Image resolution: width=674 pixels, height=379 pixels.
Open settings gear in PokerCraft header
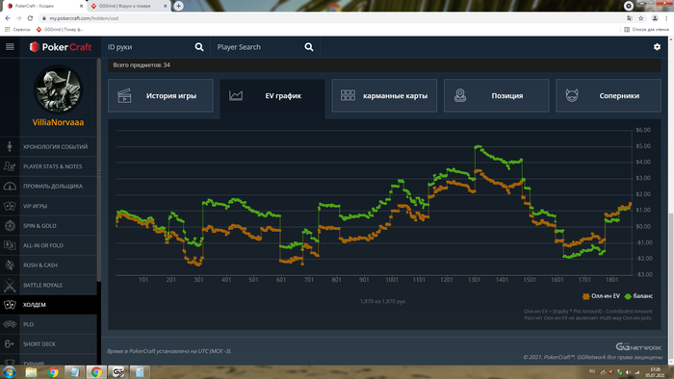(x=657, y=47)
